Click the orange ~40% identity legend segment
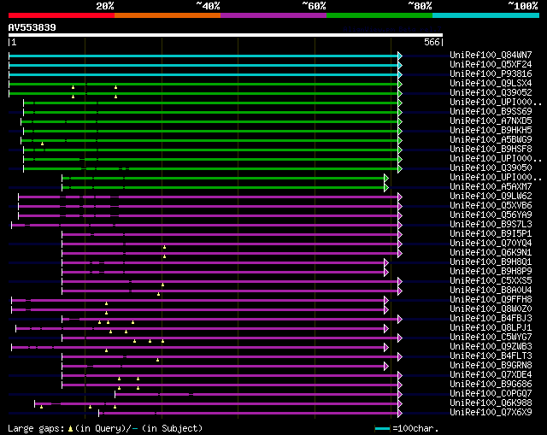 [168, 15]
